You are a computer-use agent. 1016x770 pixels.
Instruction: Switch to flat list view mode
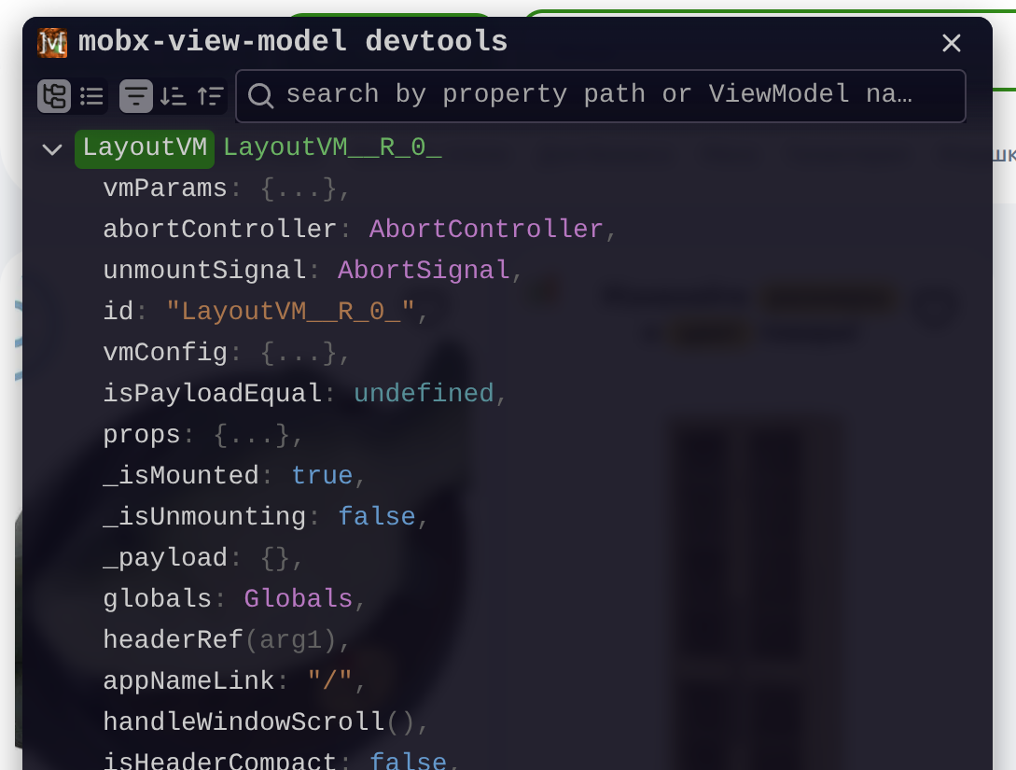pyautogui.click(x=91, y=96)
